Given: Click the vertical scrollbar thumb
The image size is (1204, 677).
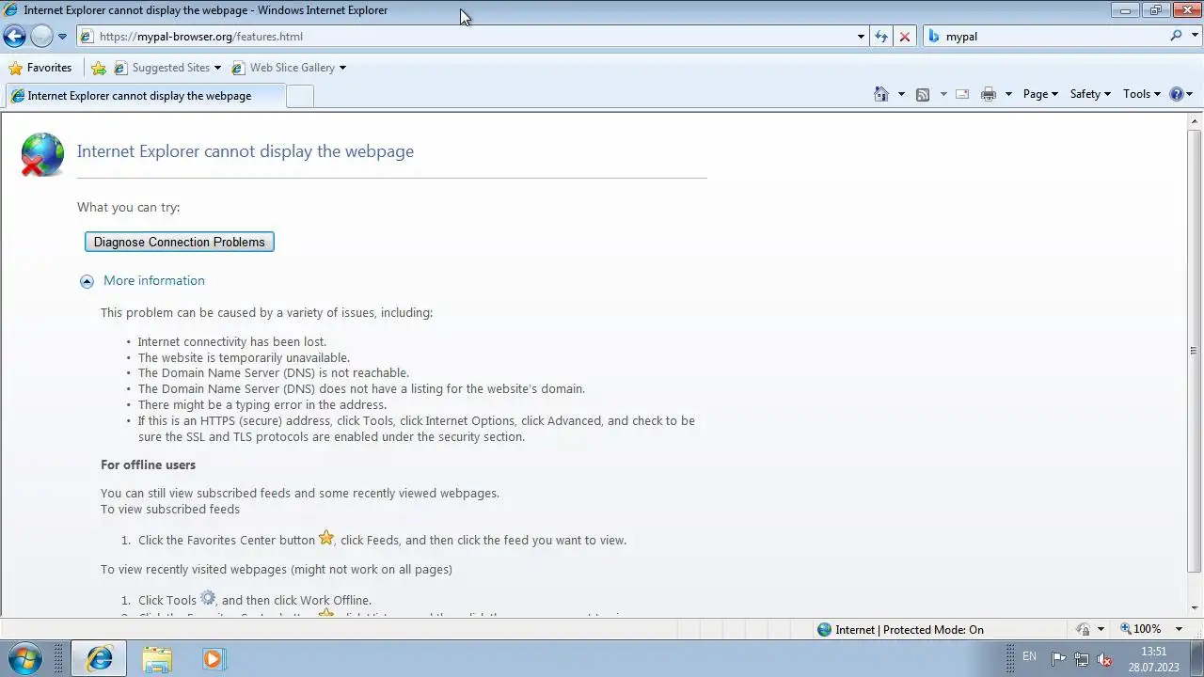Looking at the screenshot, I should [1195, 351].
